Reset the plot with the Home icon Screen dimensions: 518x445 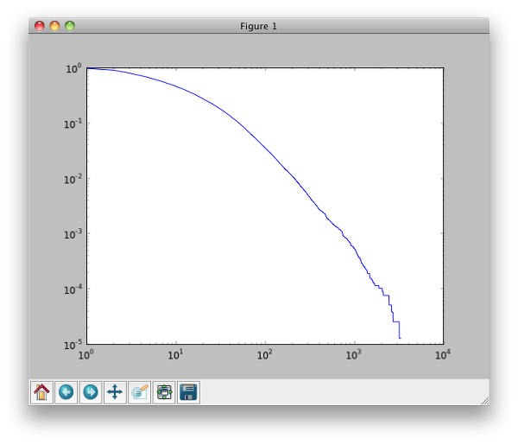click(41, 392)
